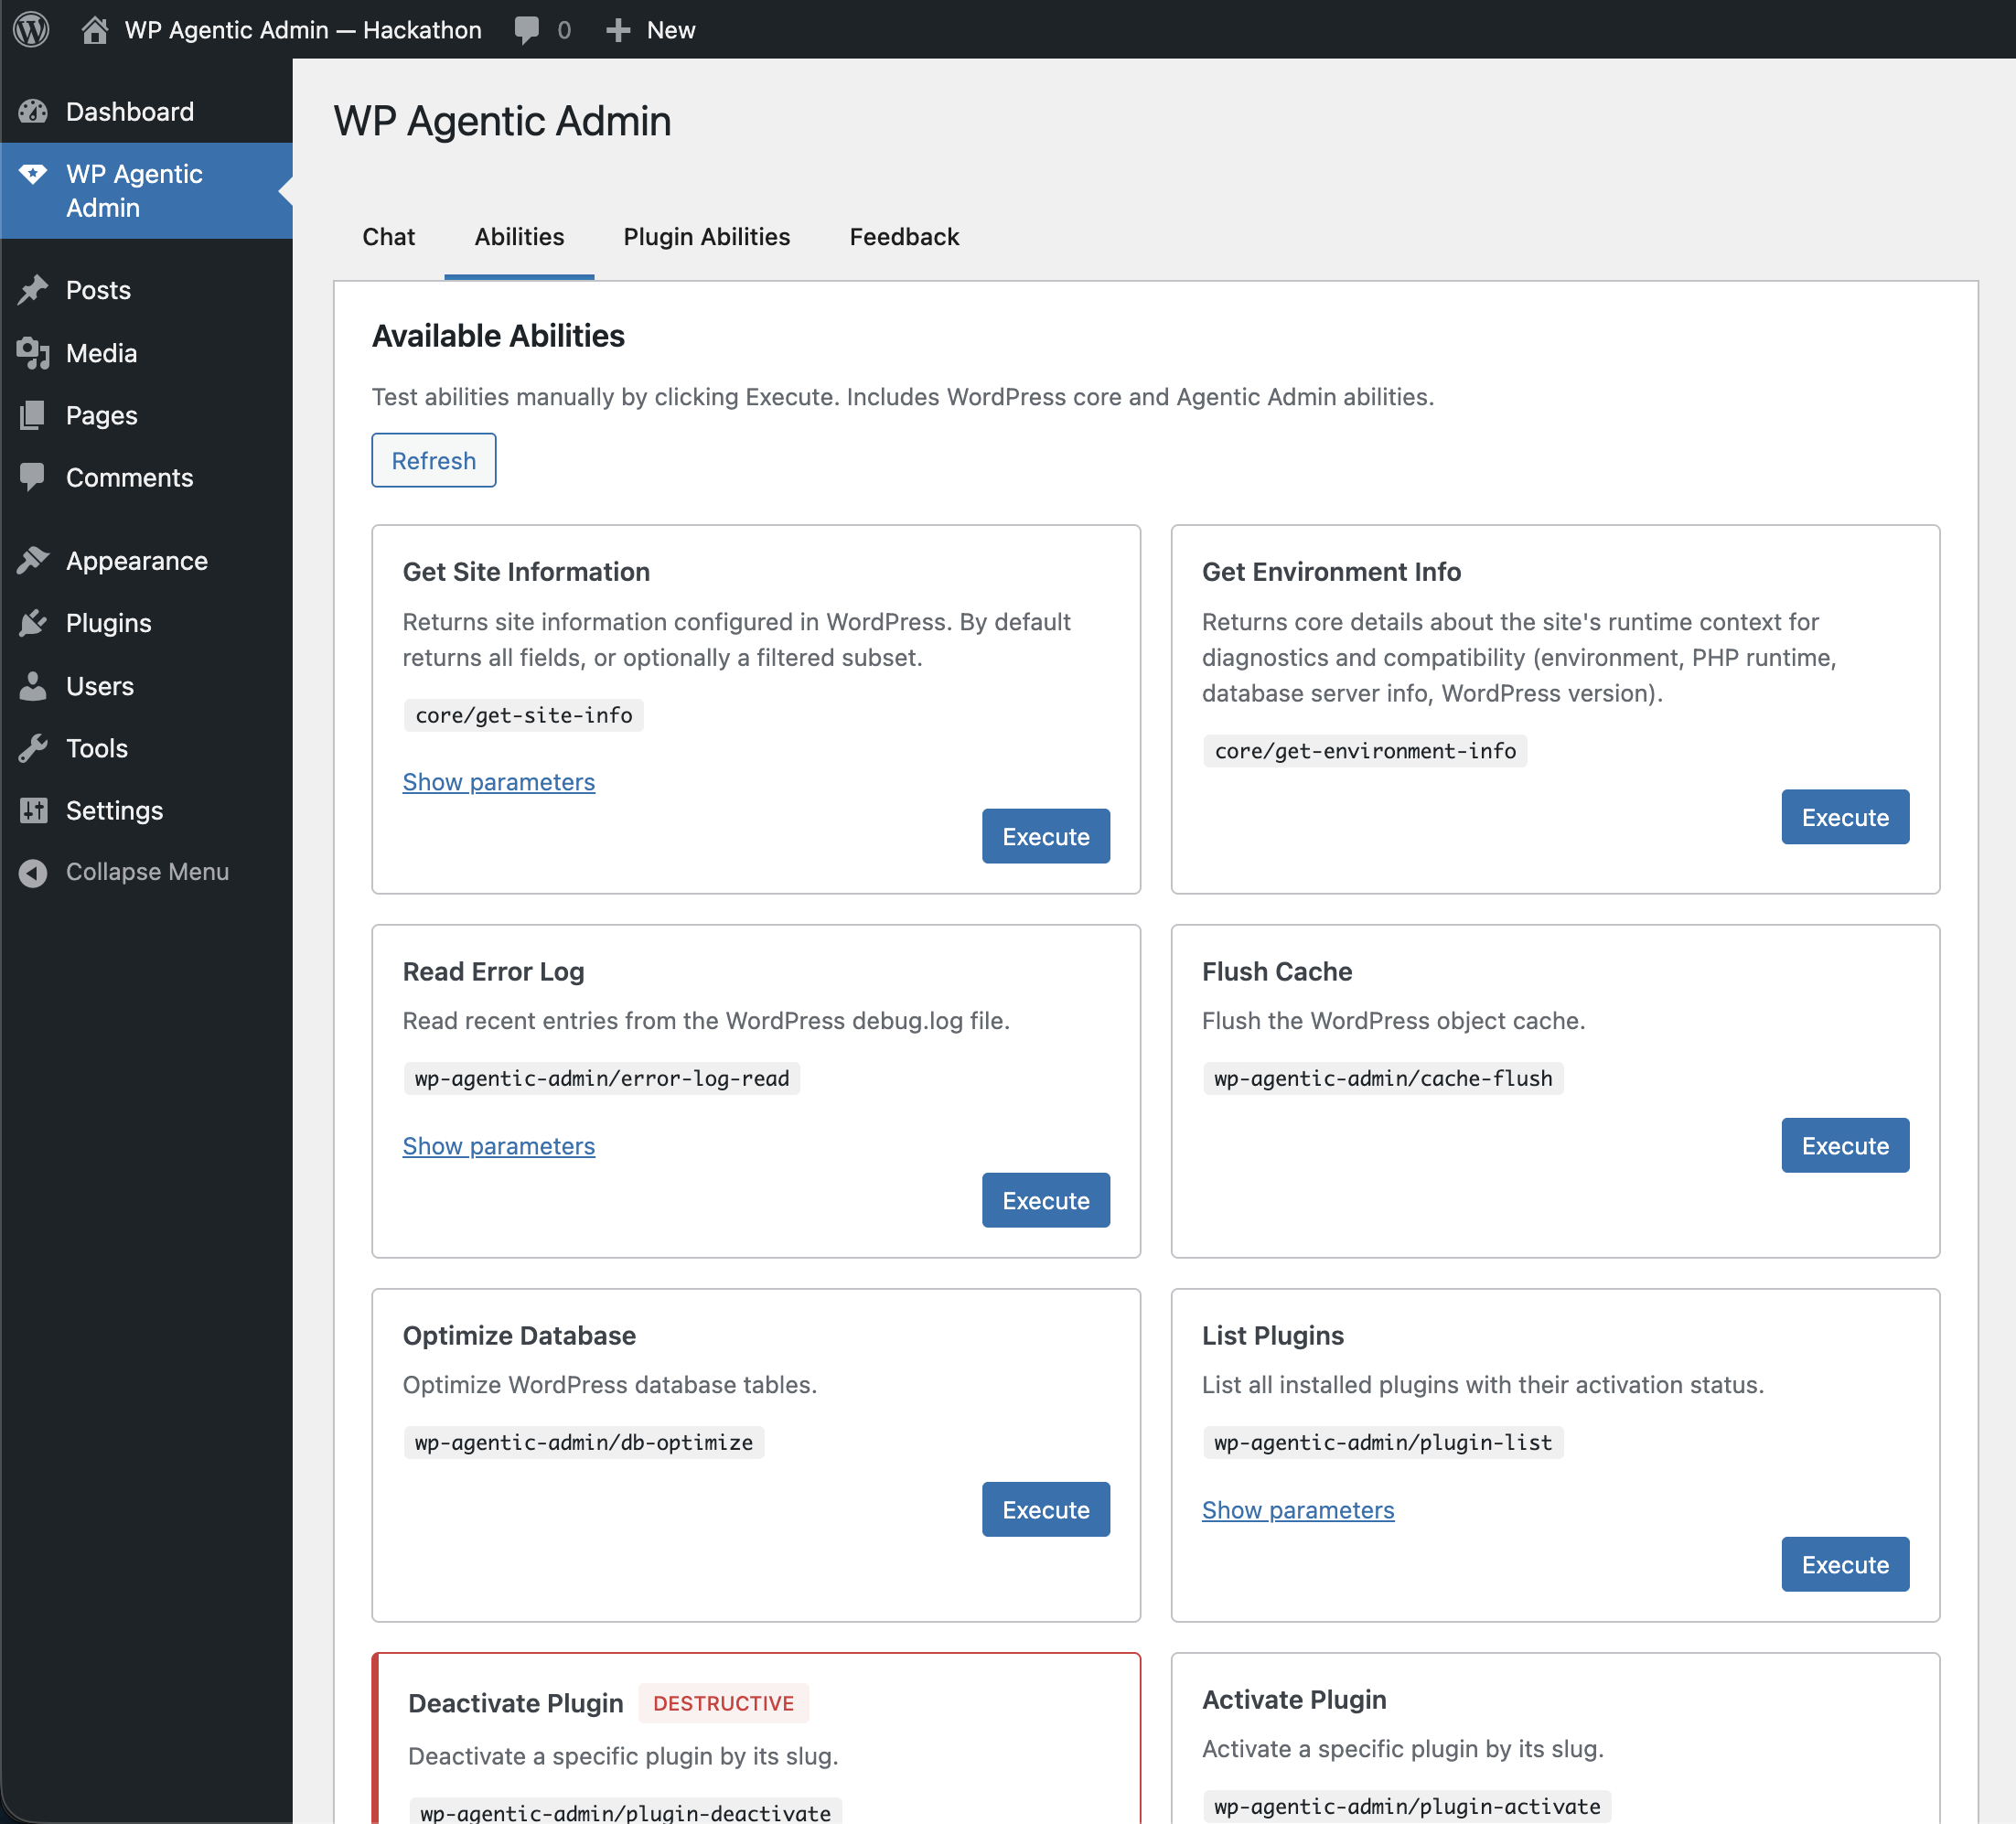Visit the site via the home icon
2016x1824 pixels.
pyautogui.click(x=95, y=30)
